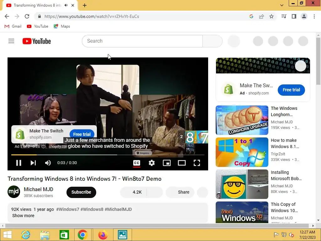Expand description with Show more

coord(23,216)
